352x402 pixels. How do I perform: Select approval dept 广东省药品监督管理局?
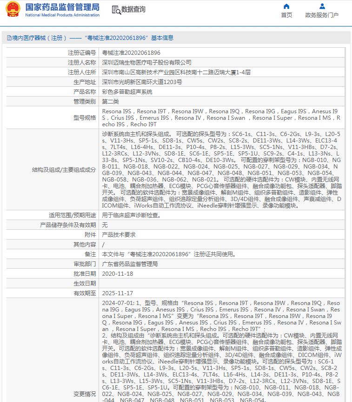[130, 264]
